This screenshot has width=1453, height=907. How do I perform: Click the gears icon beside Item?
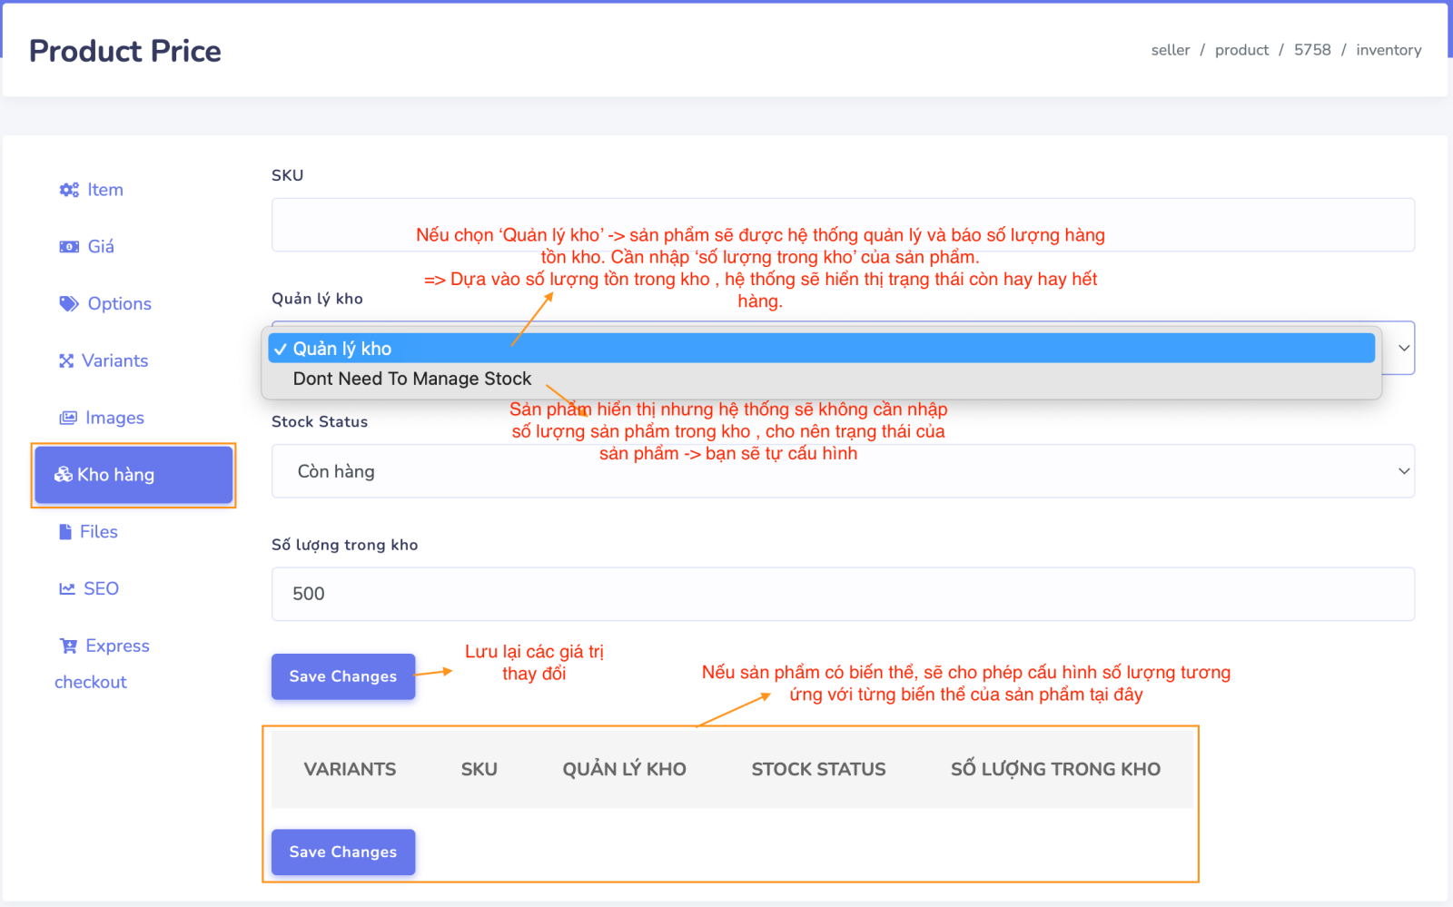[x=69, y=190]
